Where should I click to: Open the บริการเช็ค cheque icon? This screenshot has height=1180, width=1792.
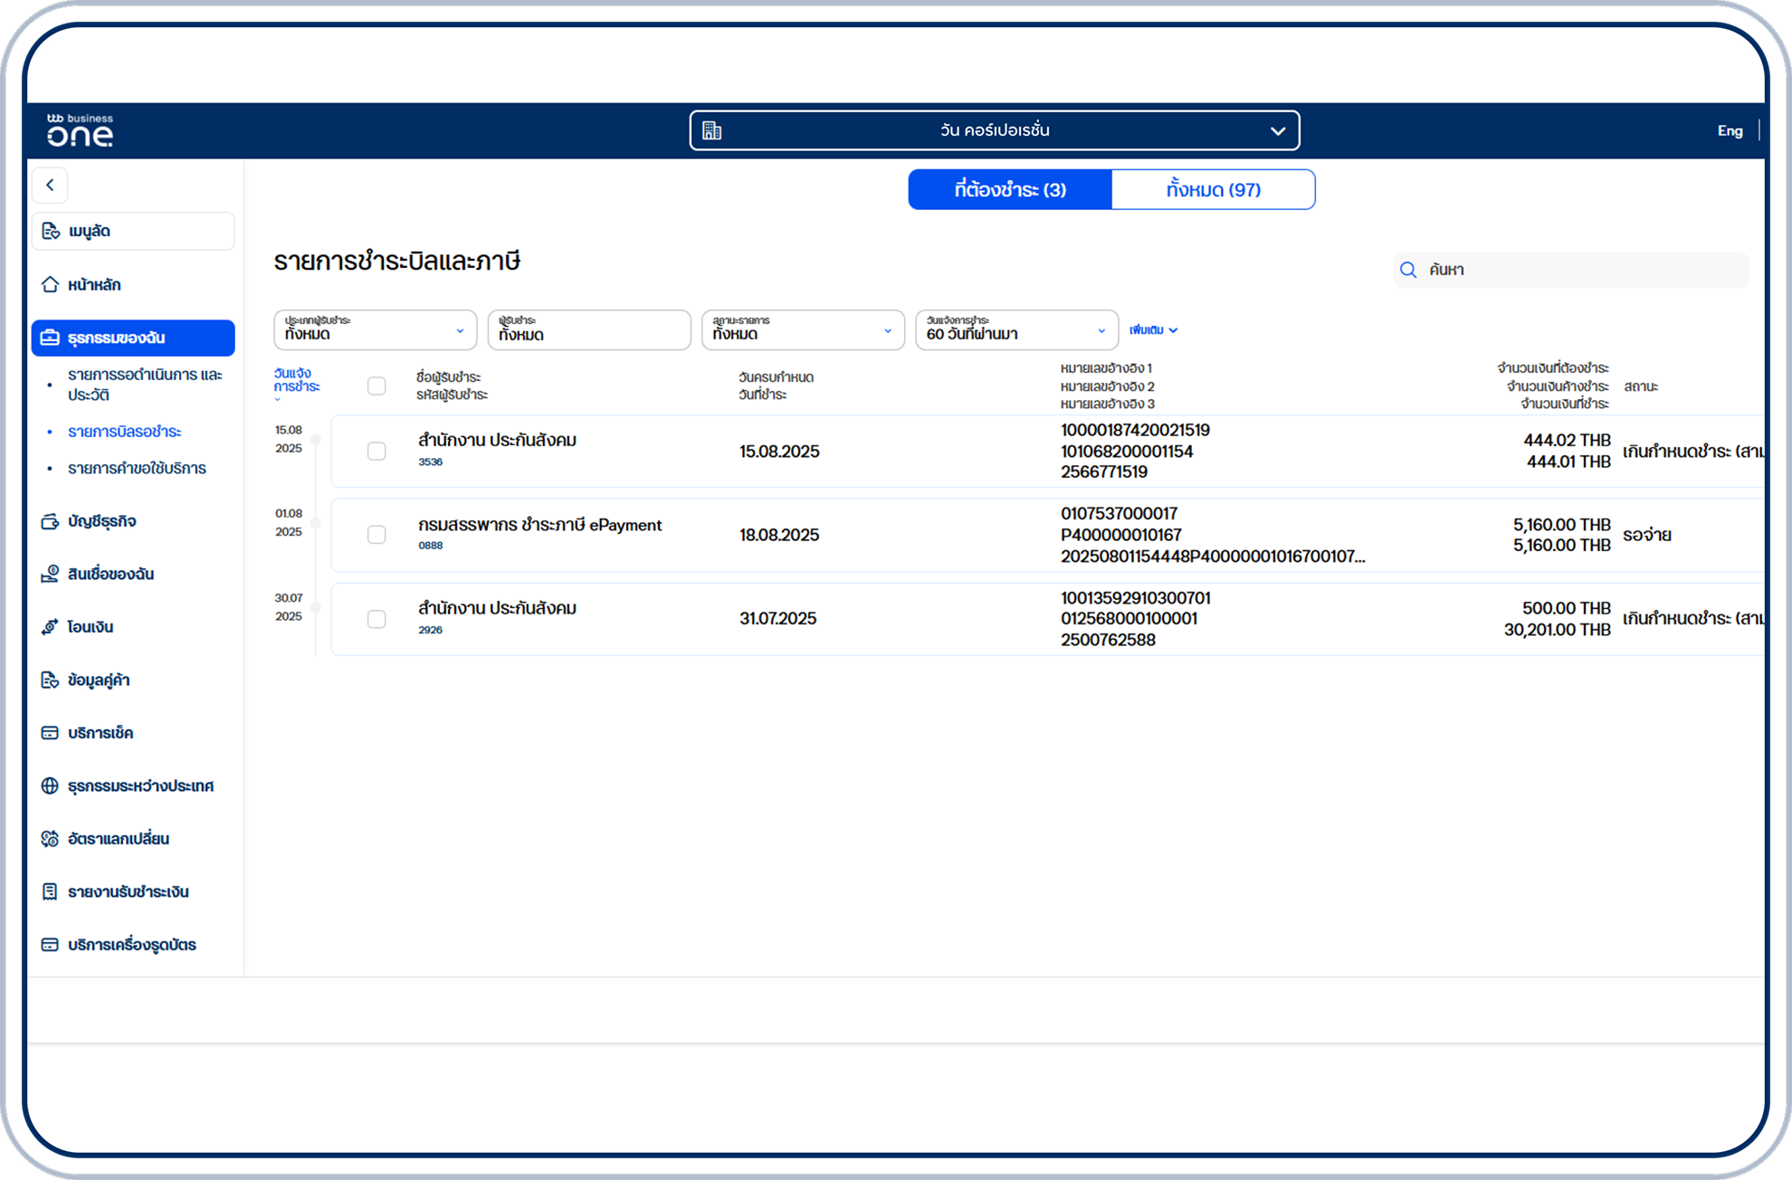50,733
